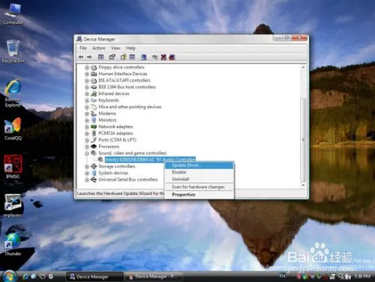The height and width of the screenshot is (282, 375).
Task: Select the Recycle Bin desktop icon
Action: [x=13, y=52]
